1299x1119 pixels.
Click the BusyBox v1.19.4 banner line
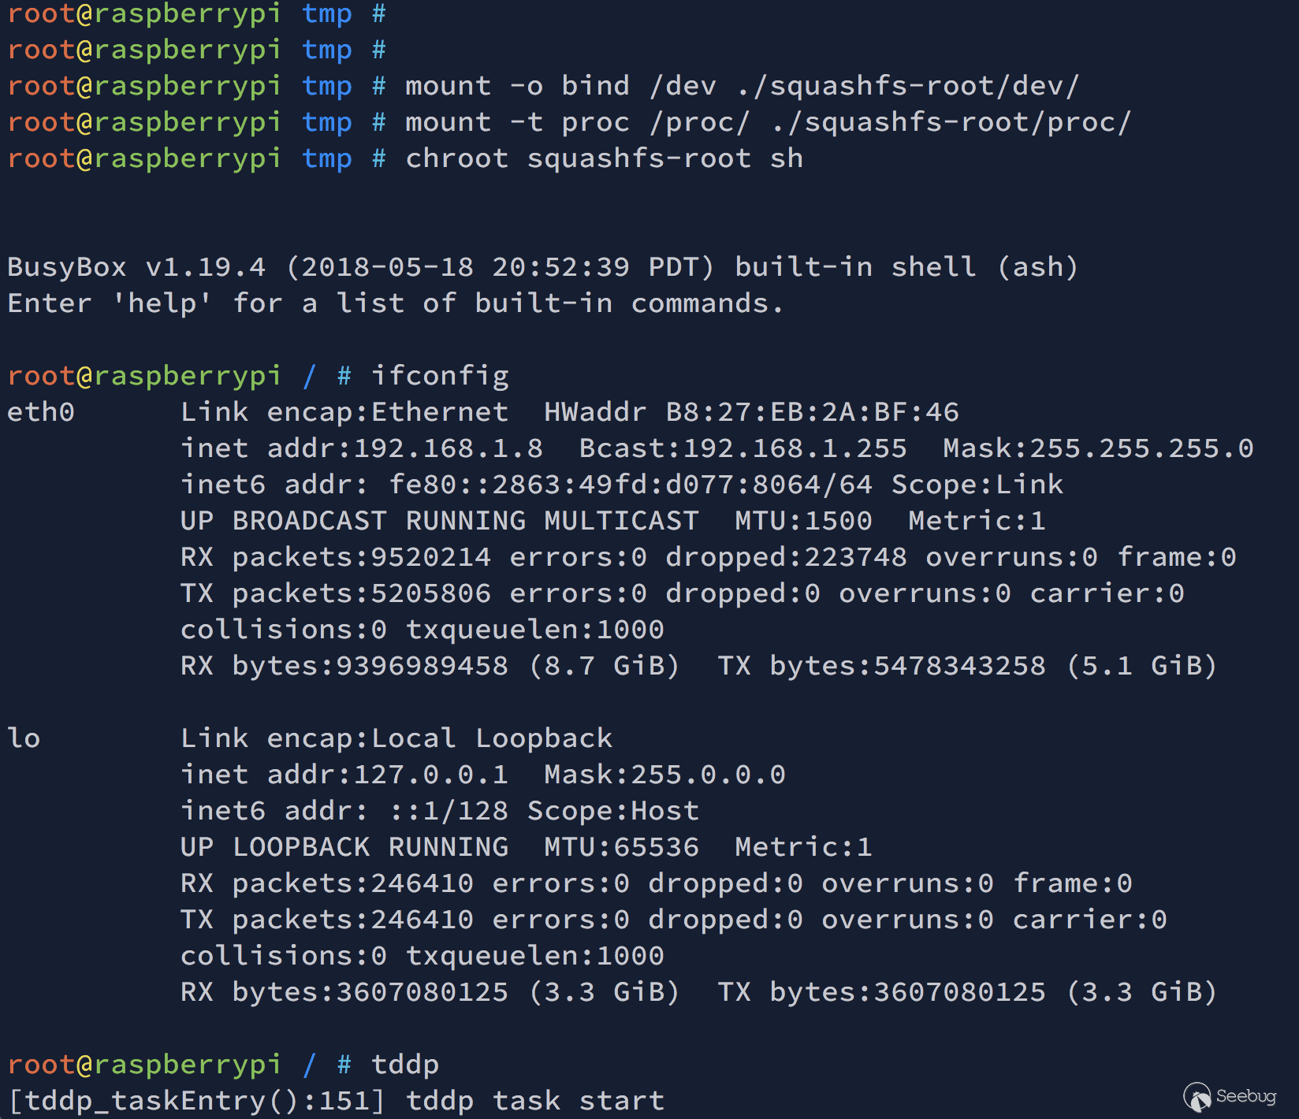[x=543, y=267]
